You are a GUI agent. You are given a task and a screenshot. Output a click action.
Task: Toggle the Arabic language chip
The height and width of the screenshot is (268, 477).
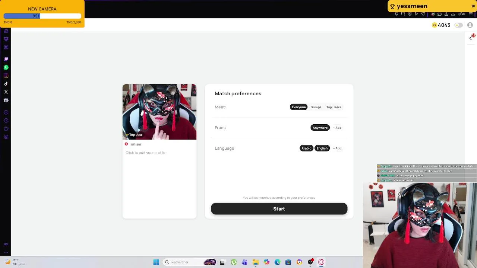[x=306, y=148]
